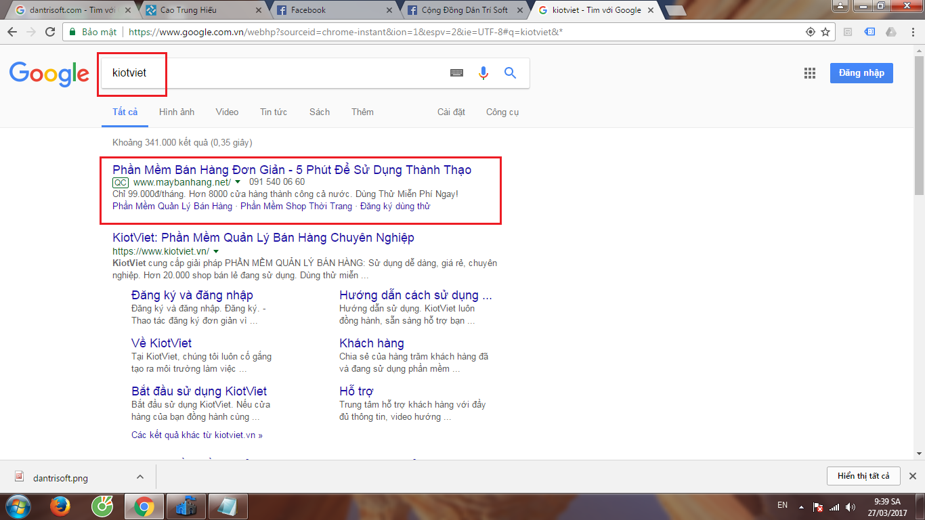Click the dantrisoft.png file icon in downloads bar

point(20,477)
